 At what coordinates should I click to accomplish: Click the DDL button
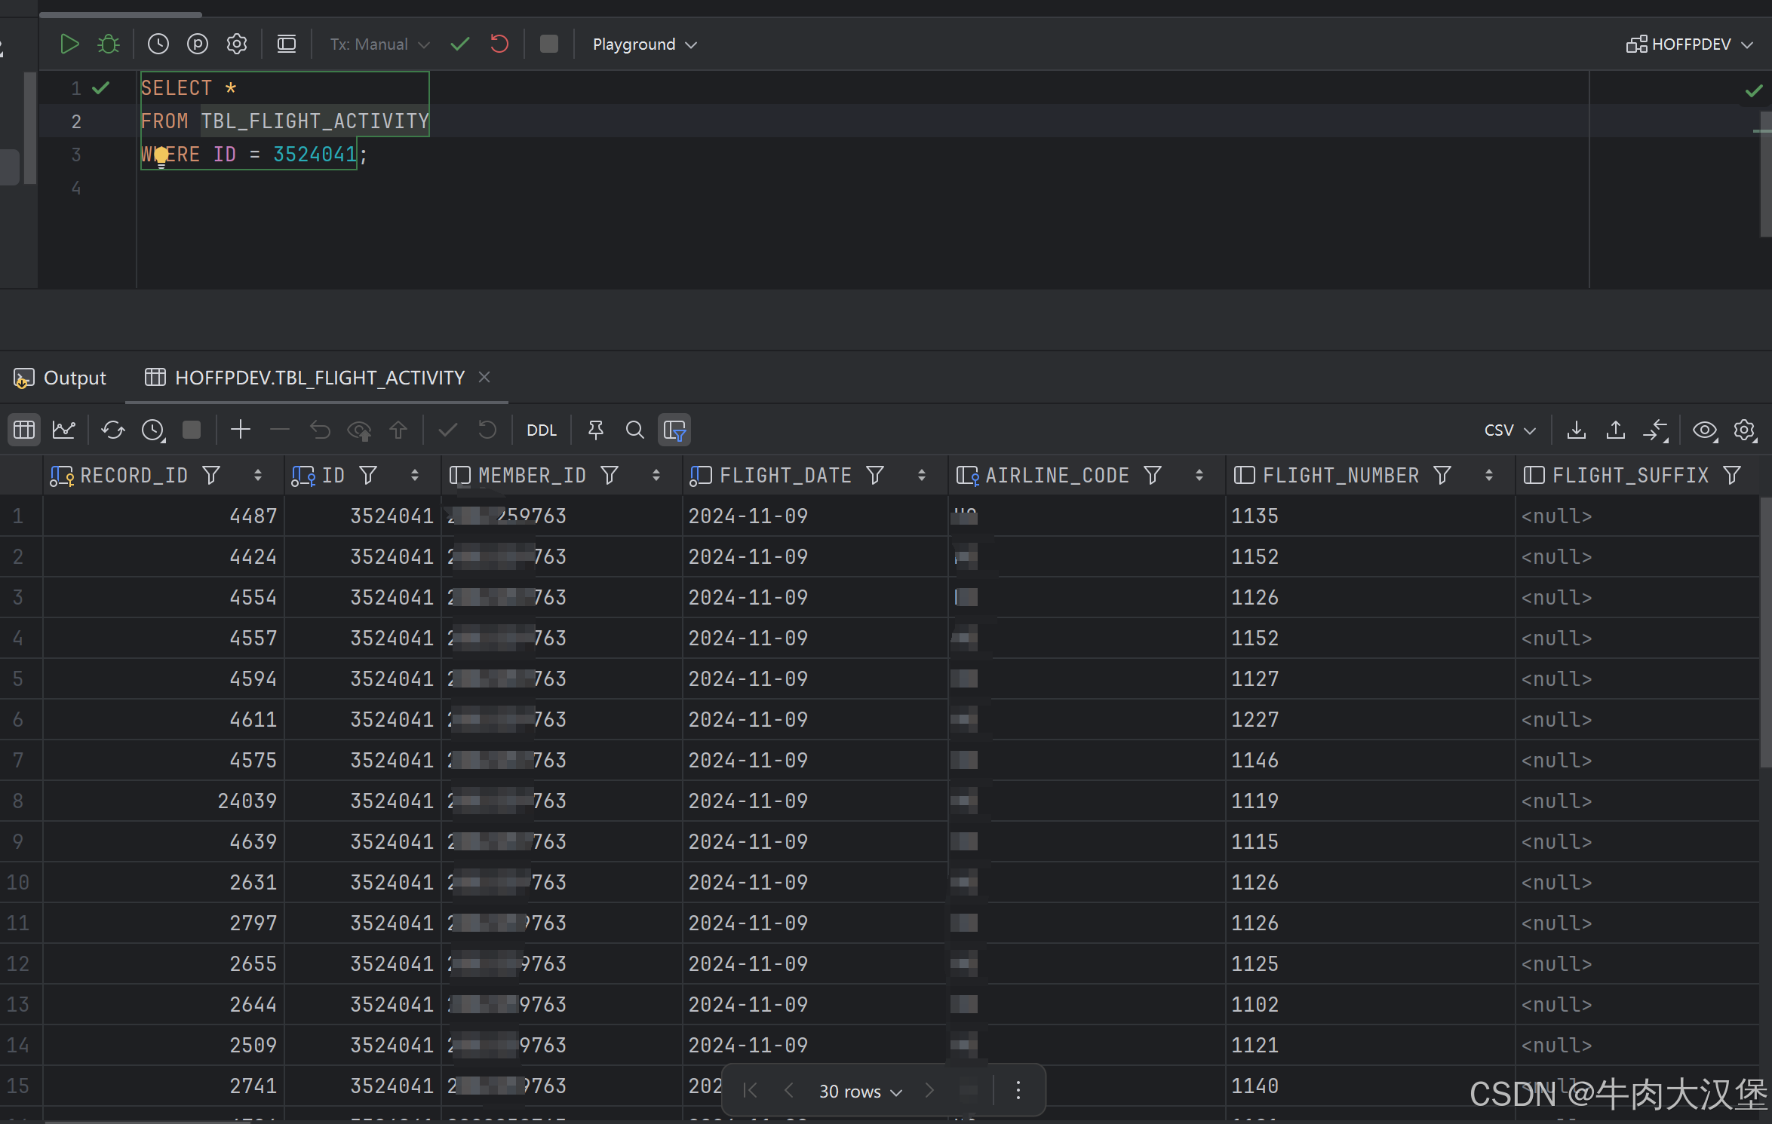click(542, 430)
